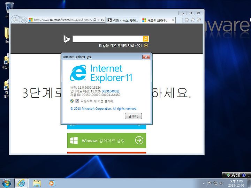Image resolution: width=251 pixels, height=188 pixels.
Task: Open a new blank tab
Action: (x=179, y=20)
